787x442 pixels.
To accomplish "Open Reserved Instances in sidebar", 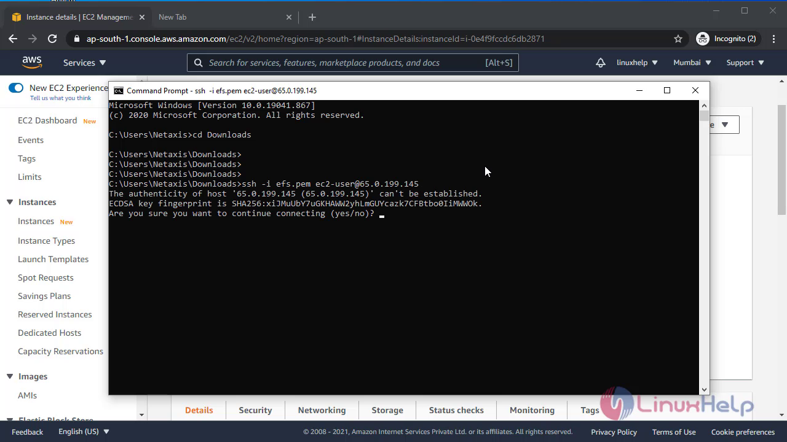I will (x=55, y=314).
